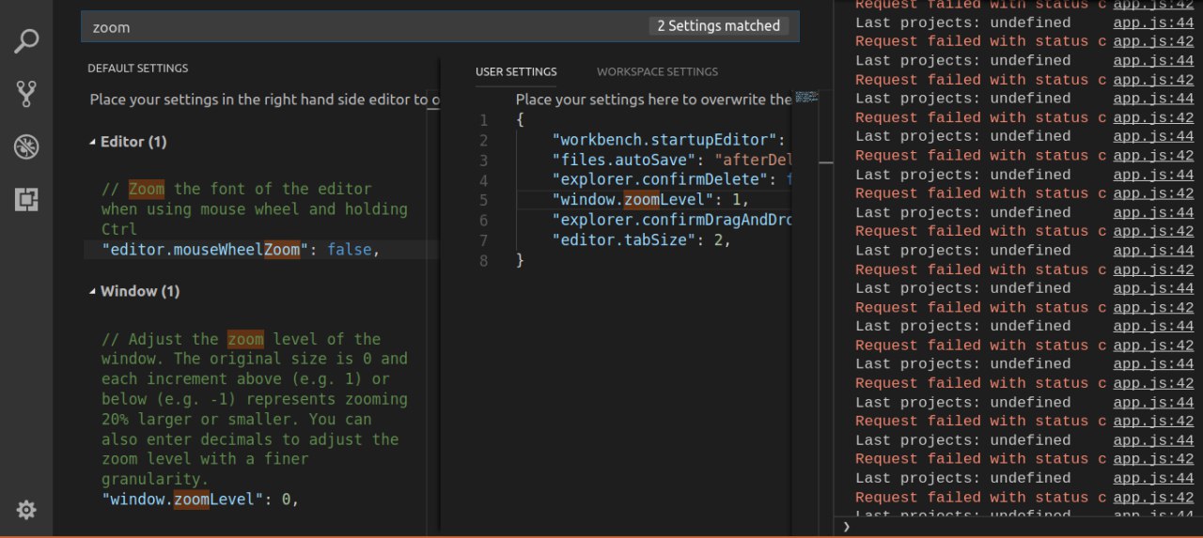
Task: Click the settings search box containing zoom
Action: [x=440, y=26]
